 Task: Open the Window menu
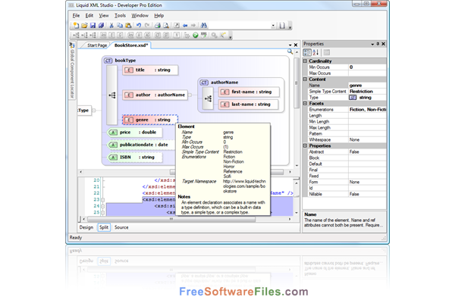click(x=140, y=16)
